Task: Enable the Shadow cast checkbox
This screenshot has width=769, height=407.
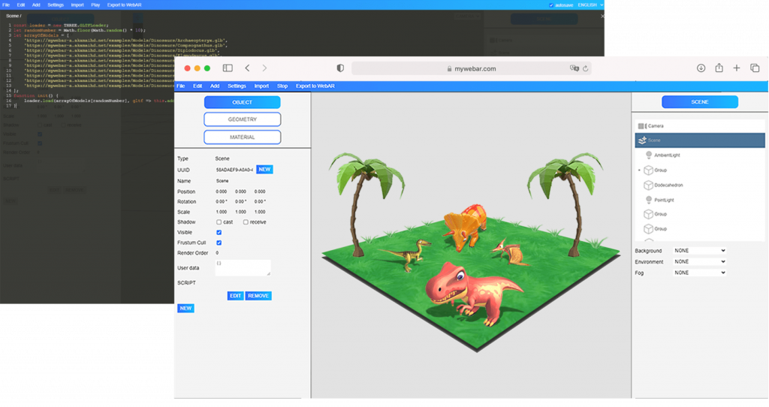Action: pos(219,222)
